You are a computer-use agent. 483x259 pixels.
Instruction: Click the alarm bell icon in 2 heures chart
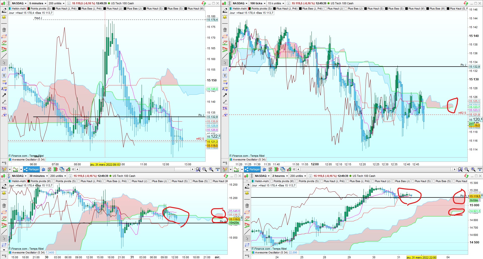point(247,193)
